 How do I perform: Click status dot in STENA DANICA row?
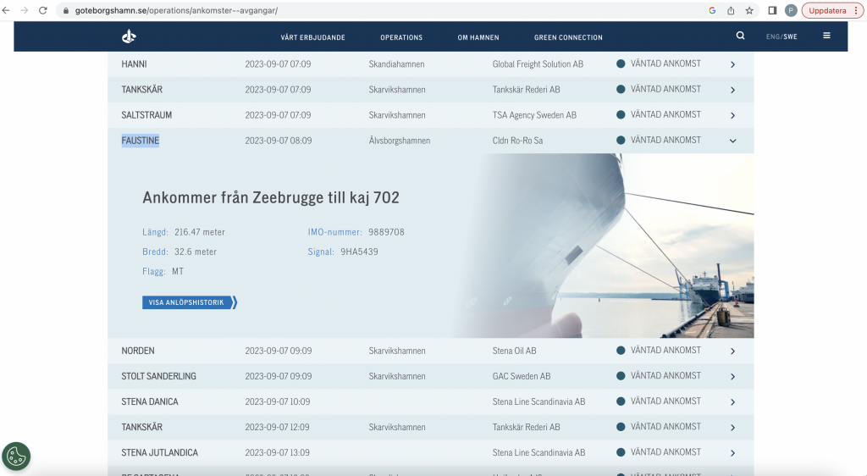coord(621,401)
